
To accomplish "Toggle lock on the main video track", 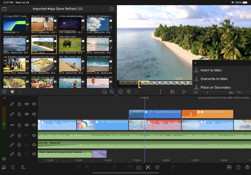I will pos(19,125).
